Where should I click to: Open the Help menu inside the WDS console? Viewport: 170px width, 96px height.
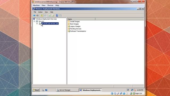[x=52, y=12]
